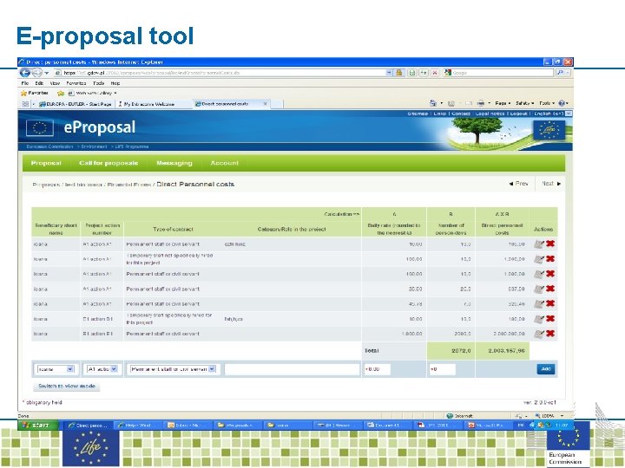Screen dimensions: 625x468
Task: Go back with the browser Back arrow
Action: click(25, 73)
